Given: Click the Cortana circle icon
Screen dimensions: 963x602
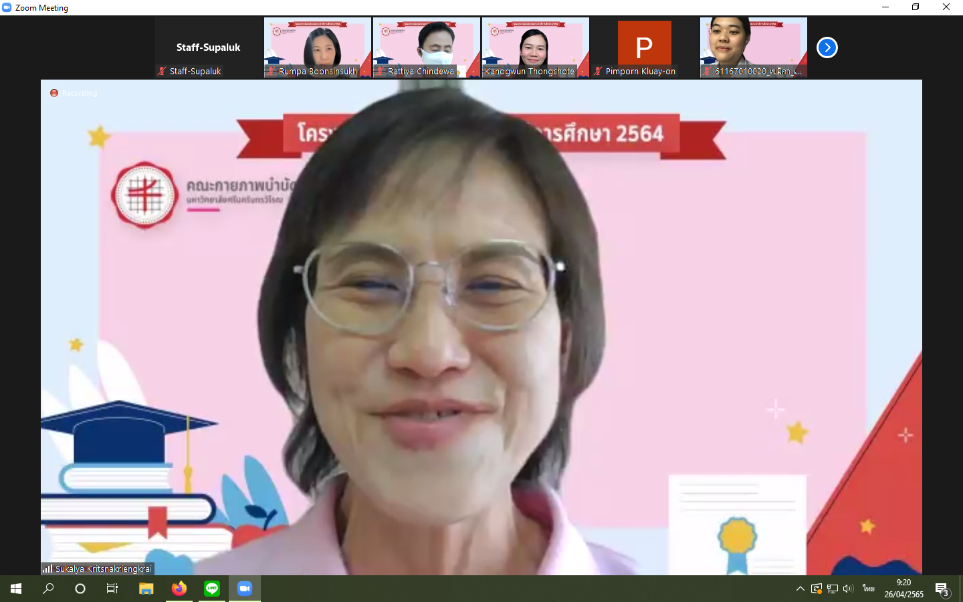Looking at the screenshot, I should [80, 589].
